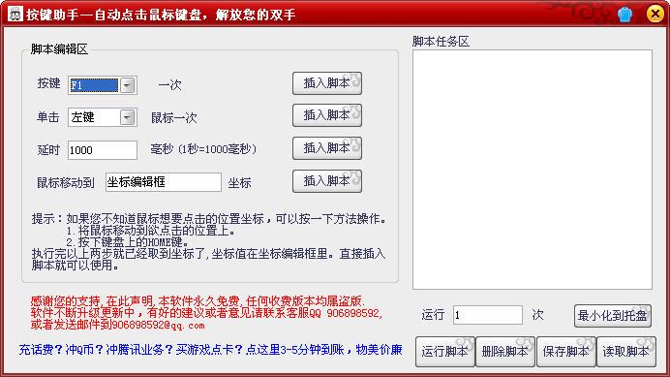Focus the 坐标编辑框 coordinate field
This screenshot has height=377, width=670.
coord(164,182)
